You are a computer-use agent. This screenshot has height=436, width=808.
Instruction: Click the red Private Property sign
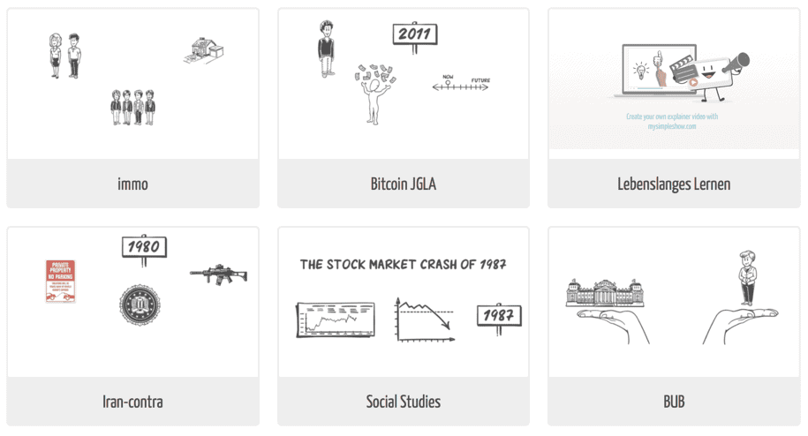(61, 281)
